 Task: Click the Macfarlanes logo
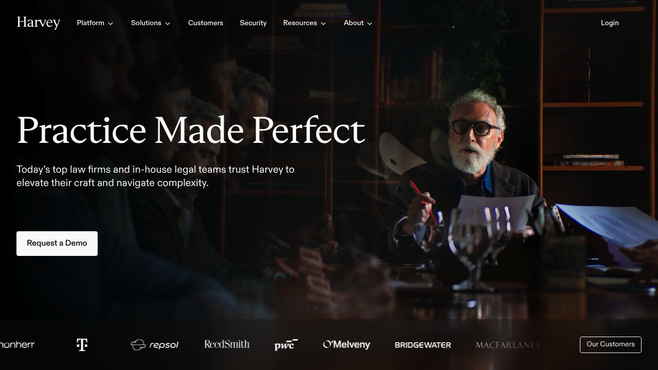click(508, 345)
